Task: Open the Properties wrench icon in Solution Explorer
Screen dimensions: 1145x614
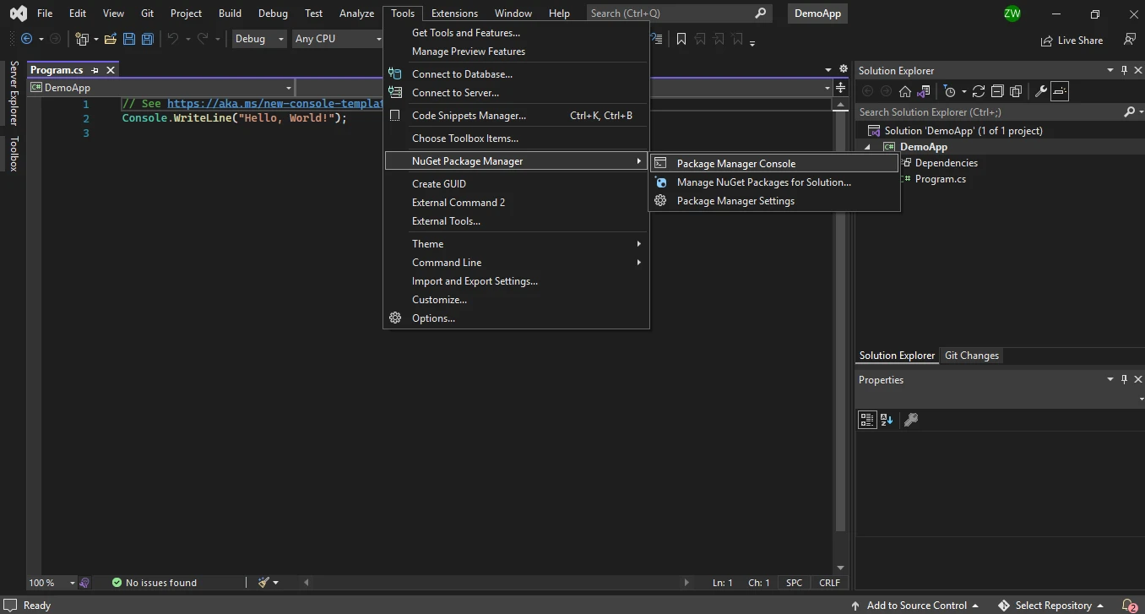Action: [x=1041, y=91]
